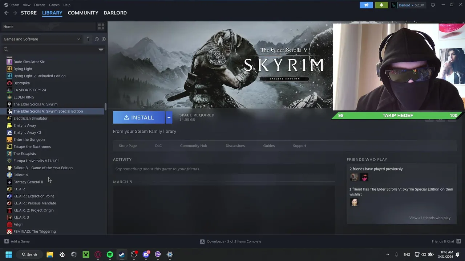Open the DARLORD profile tab

[115, 13]
